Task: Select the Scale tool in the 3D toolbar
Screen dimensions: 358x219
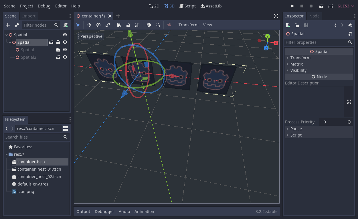Action: (x=107, y=25)
